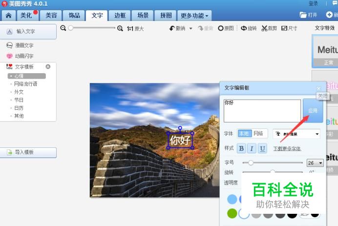This screenshot has height=226, width=338.
Task: Switch to the 美容 tab
Action: point(51,16)
